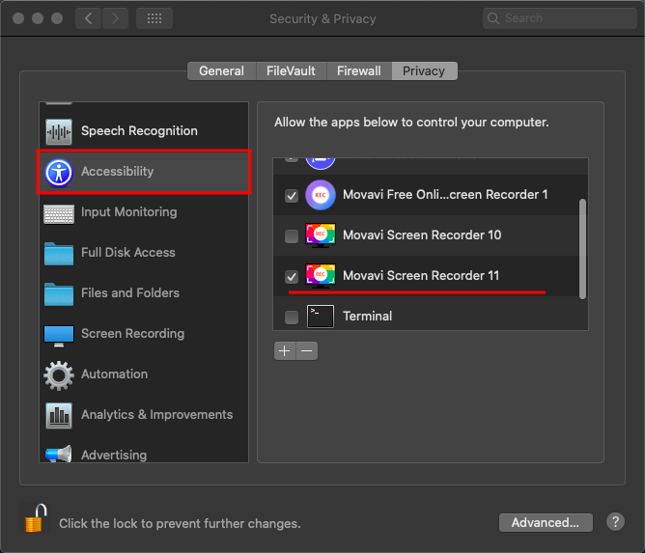Select Screen Recording in the sidebar

coord(144,334)
